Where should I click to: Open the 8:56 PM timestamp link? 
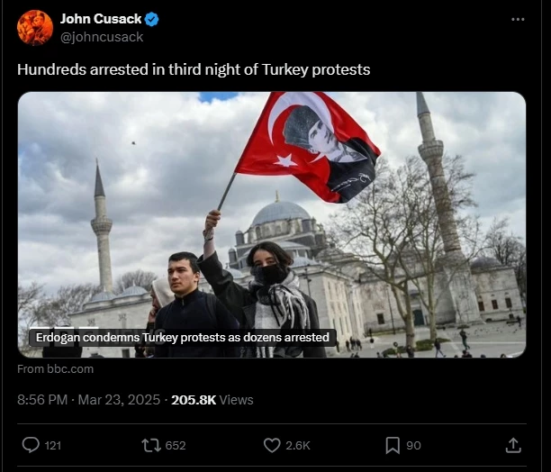(x=42, y=400)
